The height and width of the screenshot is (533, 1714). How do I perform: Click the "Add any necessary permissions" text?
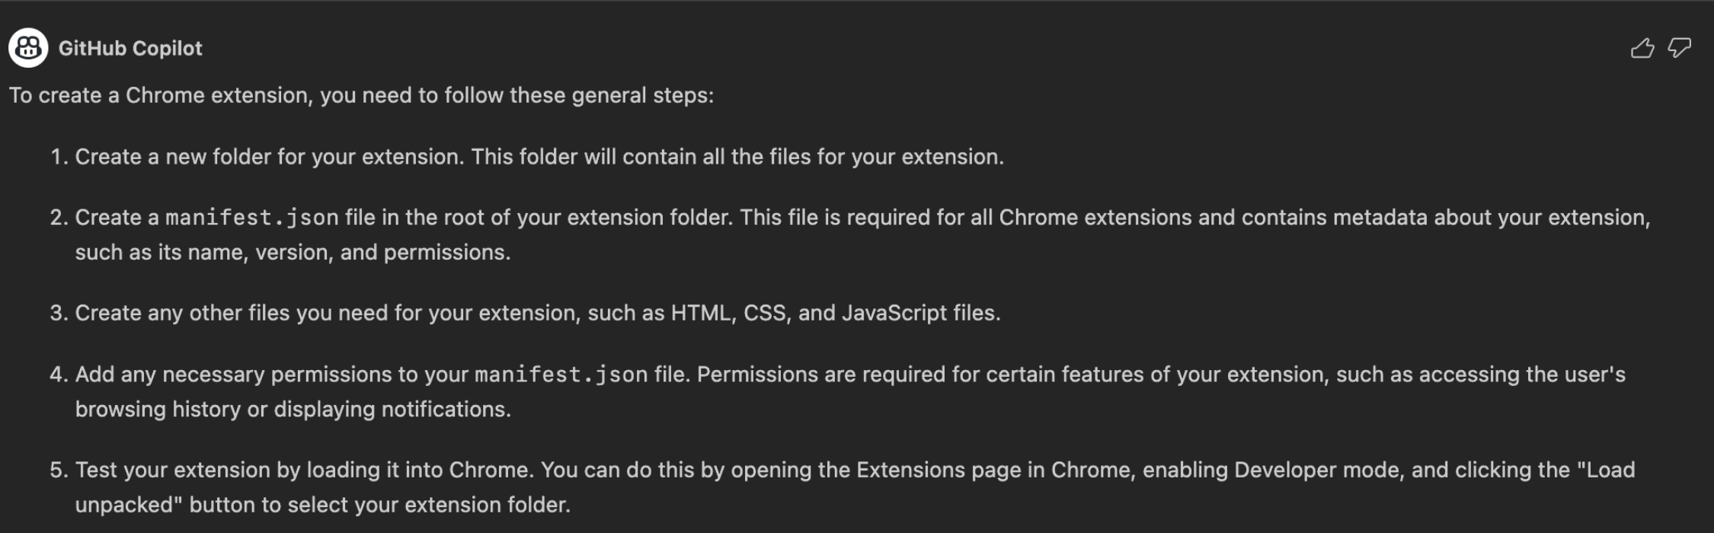point(271,375)
